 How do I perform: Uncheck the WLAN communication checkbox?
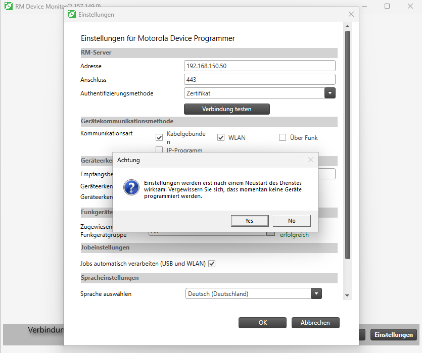click(221, 137)
